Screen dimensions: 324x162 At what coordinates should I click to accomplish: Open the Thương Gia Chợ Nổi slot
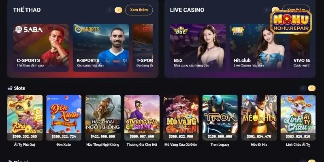pos(142,117)
